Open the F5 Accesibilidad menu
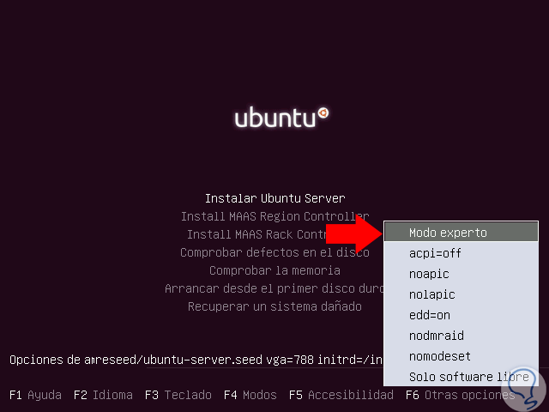This screenshot has height=412, width=549. click(x=341, y=395)
